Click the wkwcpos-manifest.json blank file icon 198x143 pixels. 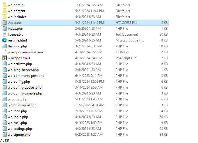4,52
